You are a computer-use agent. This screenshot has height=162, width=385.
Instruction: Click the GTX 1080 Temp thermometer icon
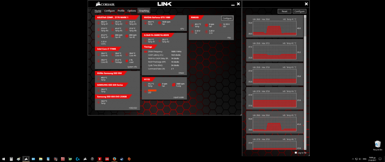[145, 23]
